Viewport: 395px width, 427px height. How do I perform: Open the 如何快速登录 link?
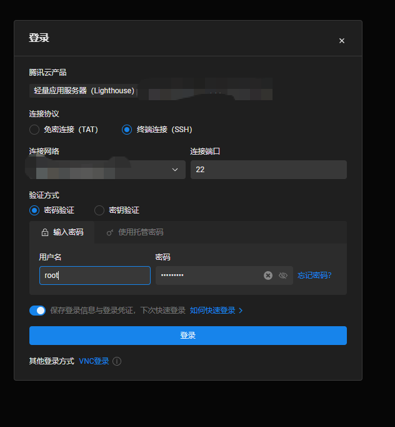coord(212,311)
